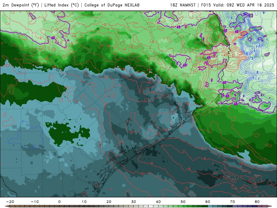Click the -20 value on color scale

pos(10,202)
